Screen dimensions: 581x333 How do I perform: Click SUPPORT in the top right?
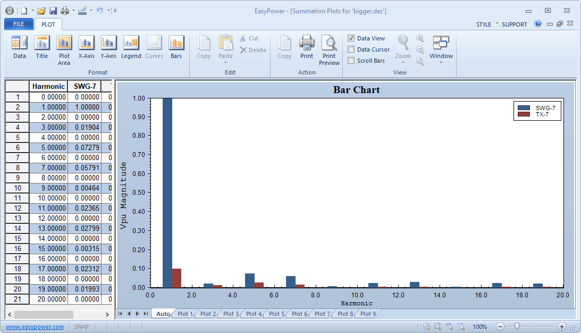pyautogui.click(x=514, y=24)
